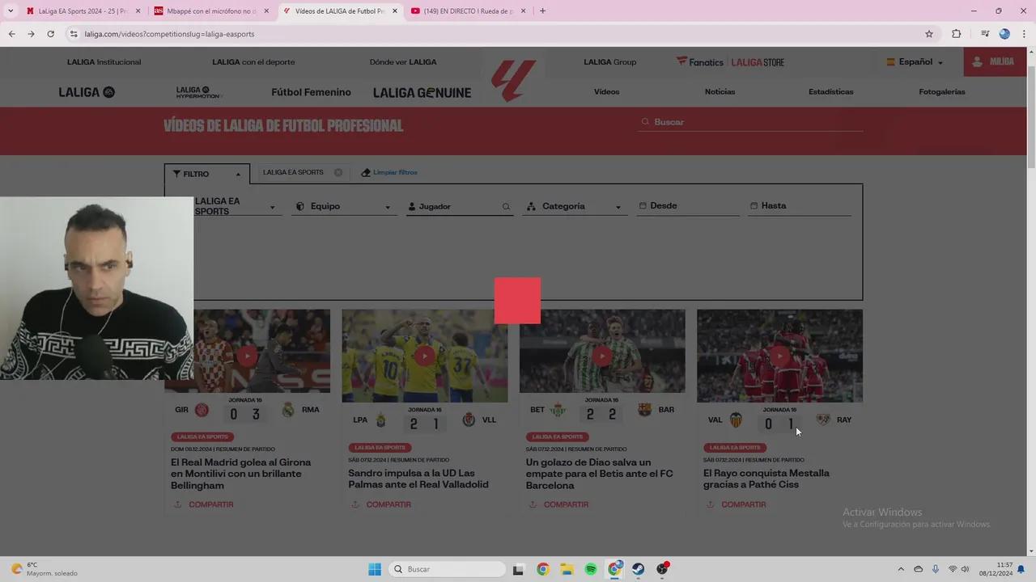1036x582 pixels.
Task: Focus the Jugador input field
Action: pos(458,207)
